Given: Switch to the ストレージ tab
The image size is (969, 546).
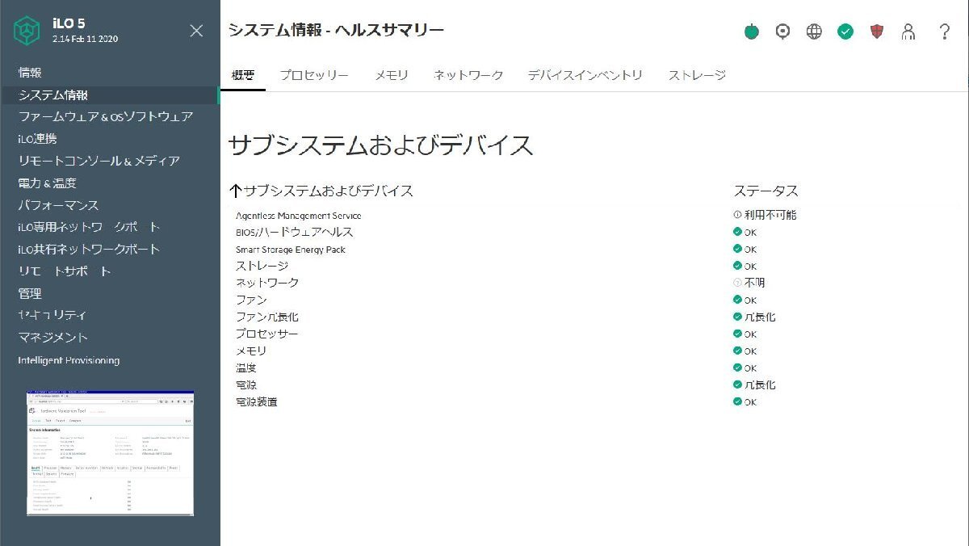Looking at the screenshot, I should click(x=696, y=73).
